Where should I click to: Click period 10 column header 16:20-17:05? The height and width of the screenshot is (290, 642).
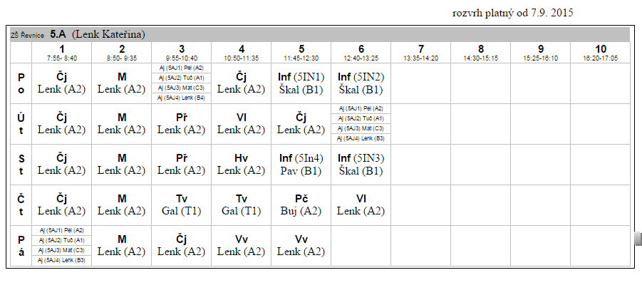click(x=600, y=53)
